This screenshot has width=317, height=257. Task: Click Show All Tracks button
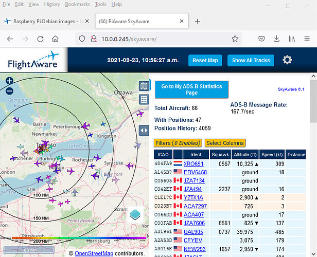coord(251,60)
